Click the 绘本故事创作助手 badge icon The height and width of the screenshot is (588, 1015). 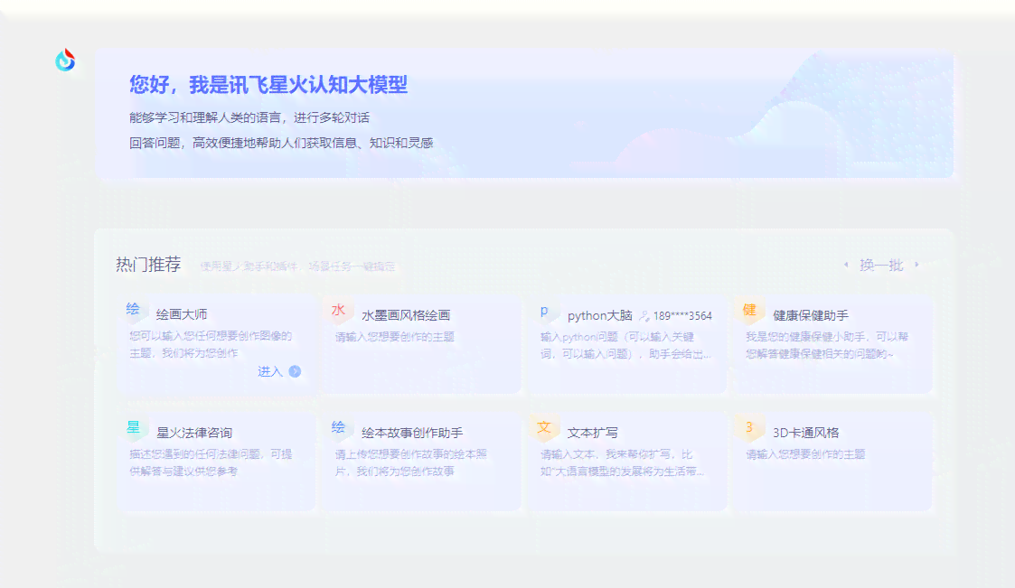[339, 427]
